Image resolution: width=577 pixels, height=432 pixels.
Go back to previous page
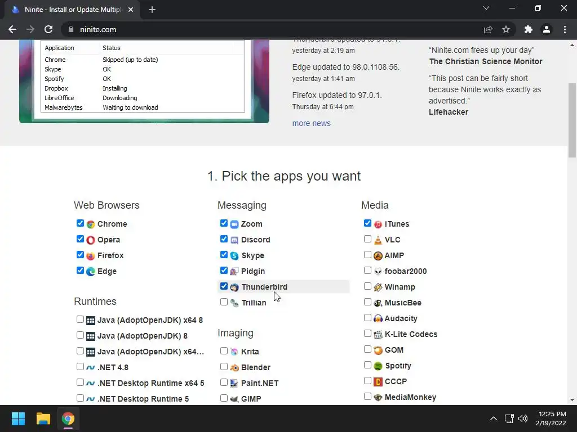12,29
